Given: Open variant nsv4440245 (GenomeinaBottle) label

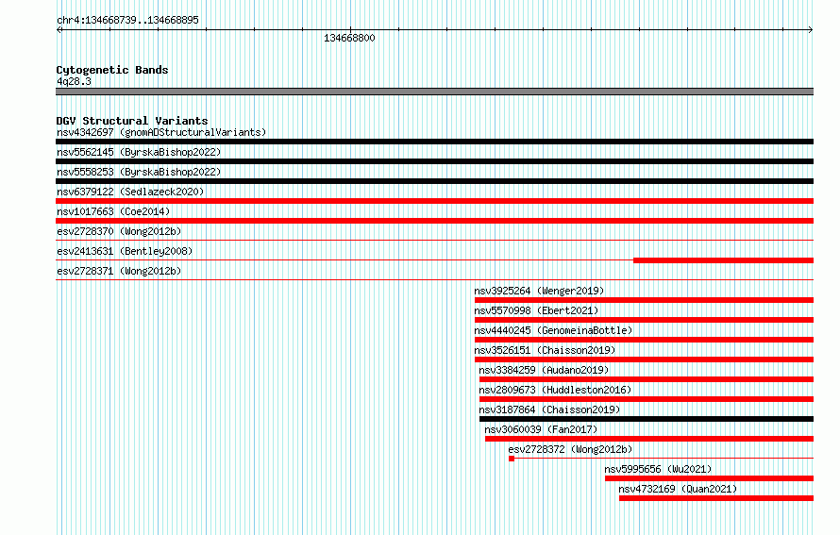Looking at the screenshot, I should [553, 330].
